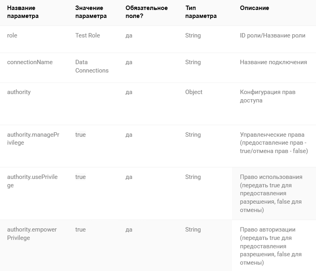Click the 'true' value for managePrivilege
The width and height of the screenshot is (316, 271).
80,135
